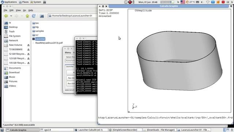
Task: Open the Go menu in file manager
Action: pyautogui.click(x=24, y=10)
